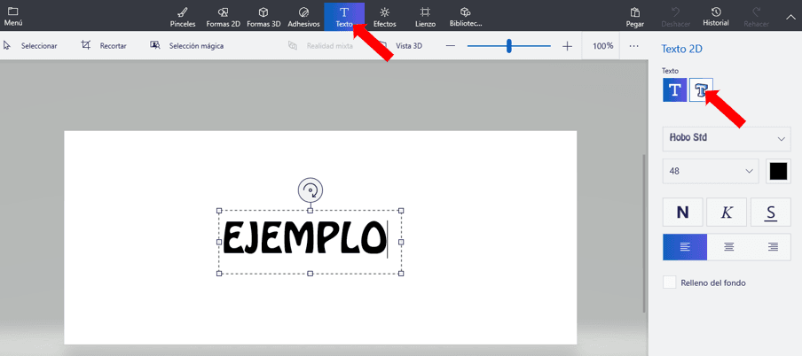
Task: Choose the Seleccionar tool
Action: click(x=30, y=46)
